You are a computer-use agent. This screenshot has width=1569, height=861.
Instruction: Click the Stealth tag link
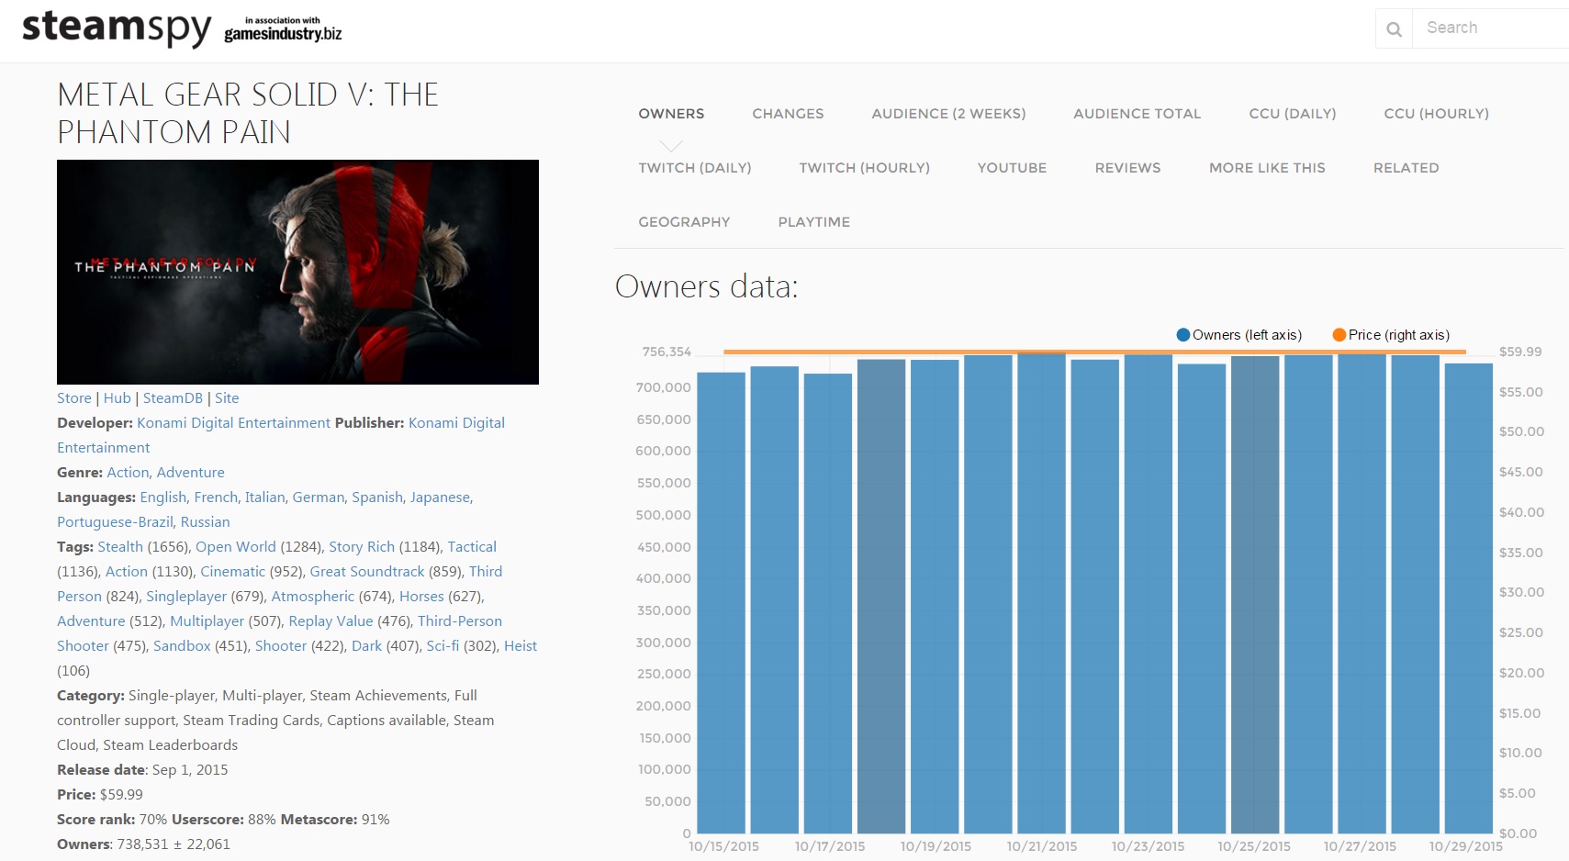pos(120,547)
